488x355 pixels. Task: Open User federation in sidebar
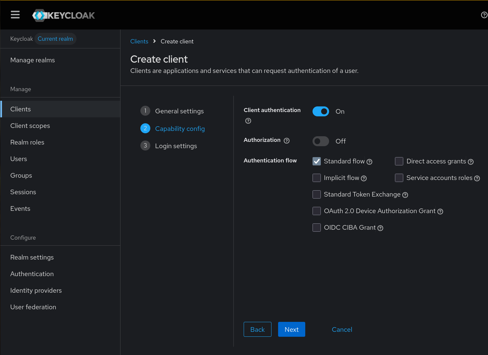point(60,307)
